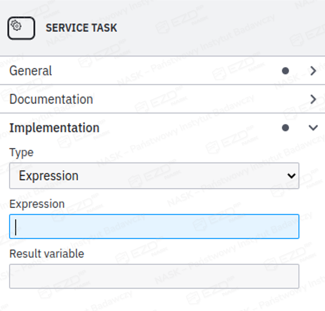Image resolution: width=325 pixels, height=311 pixels.
Task: Click the Expression field label
Action: click(x=37, y=204)
